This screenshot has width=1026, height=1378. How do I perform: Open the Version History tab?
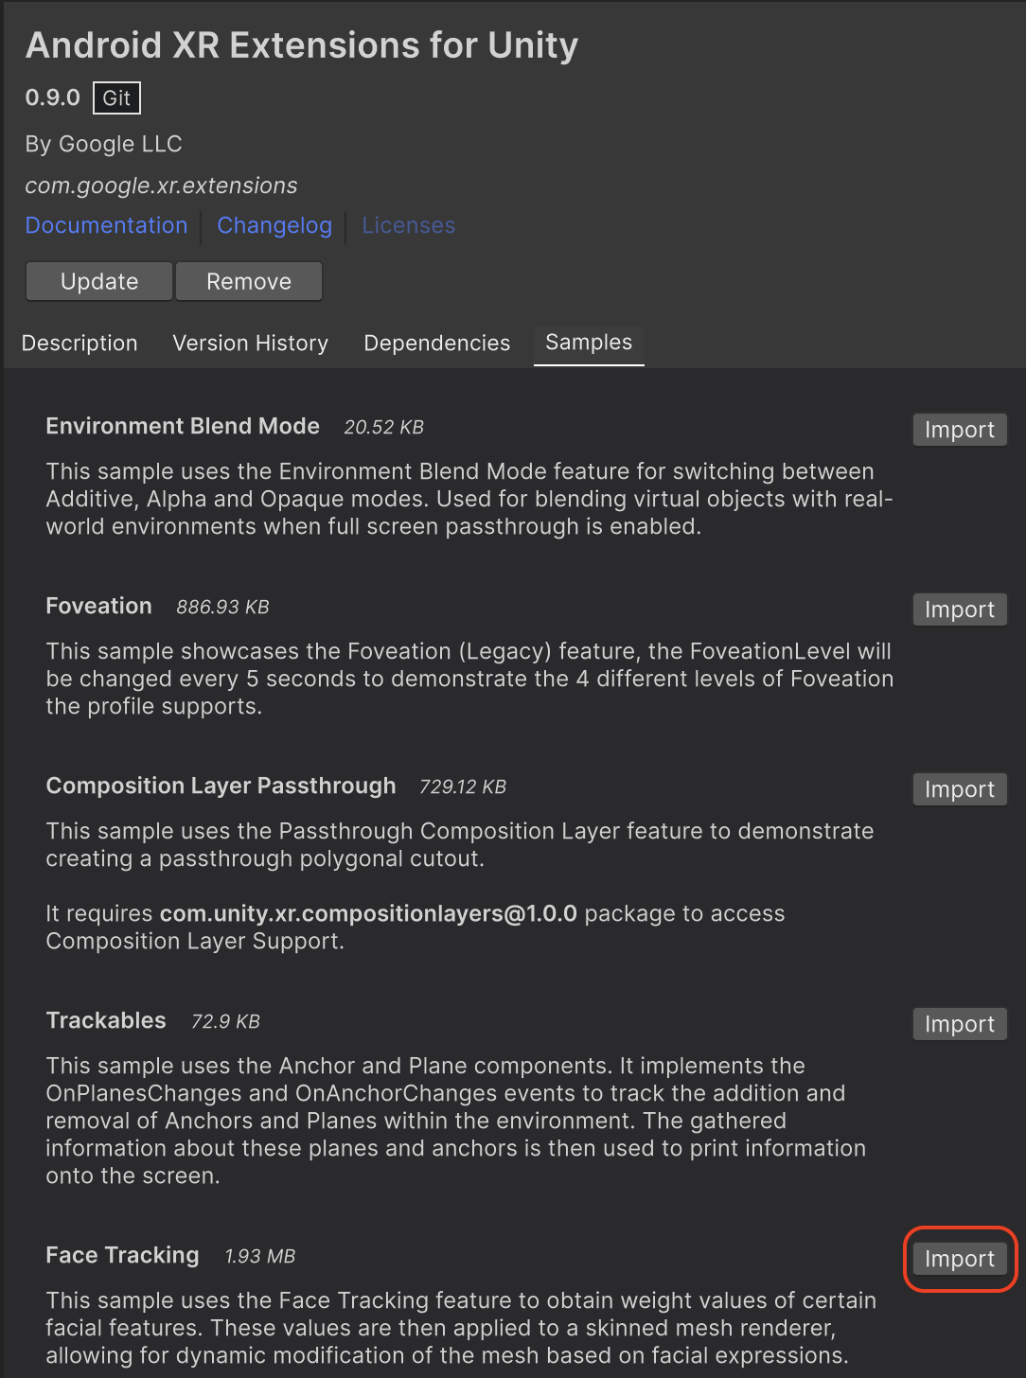[x=250, y=343]
